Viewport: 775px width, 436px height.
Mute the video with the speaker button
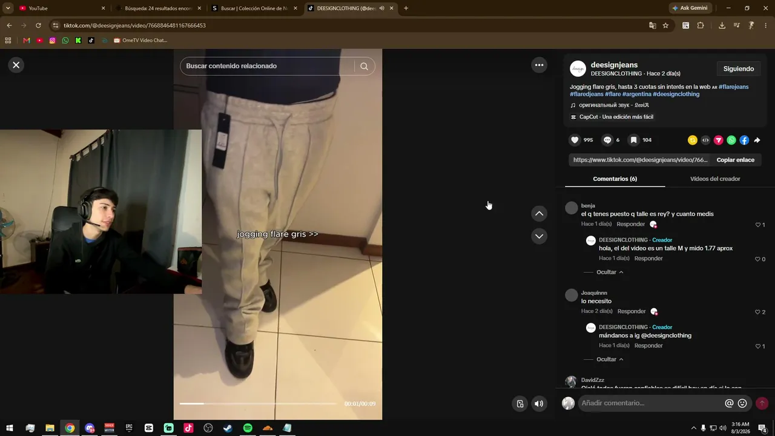pos(539,404)
